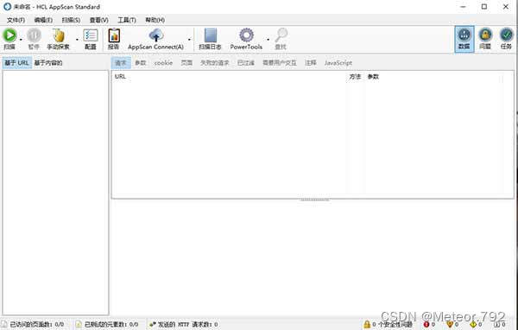Select the JavaScript tab
This screenshot has width=518, height=330.
point(338,63)
